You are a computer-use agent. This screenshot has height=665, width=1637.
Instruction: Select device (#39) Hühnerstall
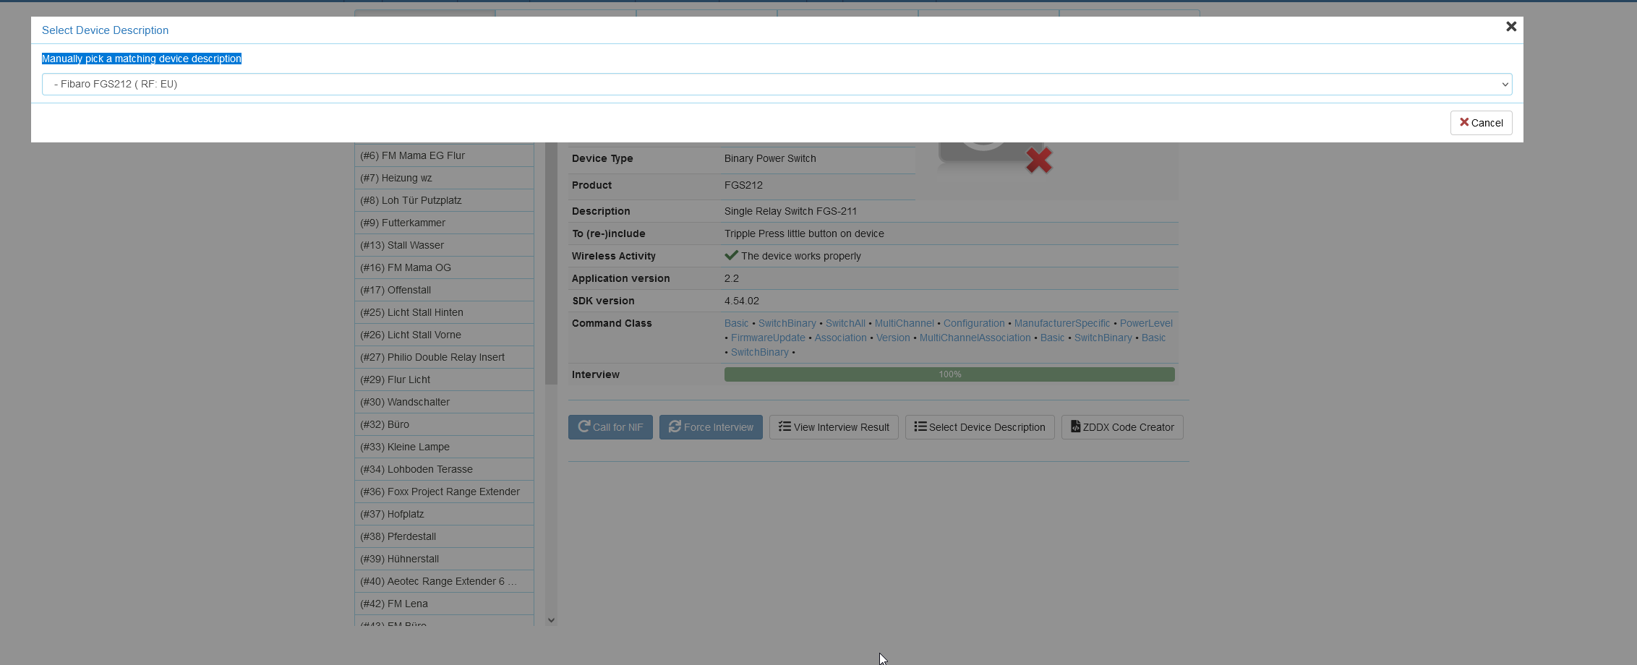pyautogui.click(x=444, y=559)
